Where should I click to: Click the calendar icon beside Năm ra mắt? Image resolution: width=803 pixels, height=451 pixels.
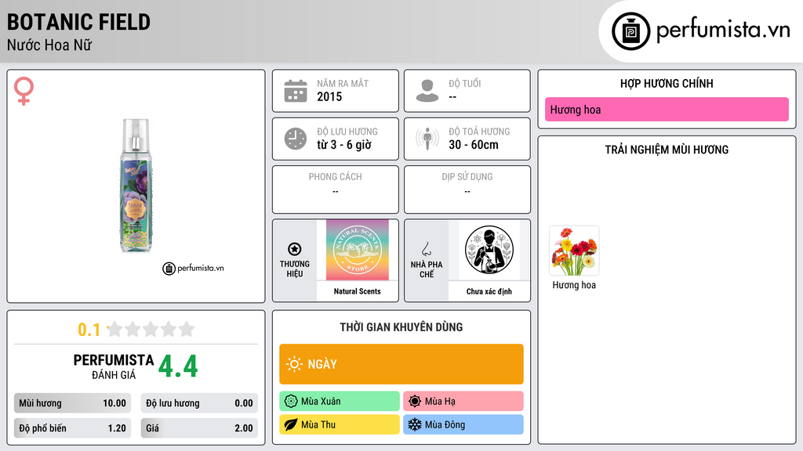point(296,91)
